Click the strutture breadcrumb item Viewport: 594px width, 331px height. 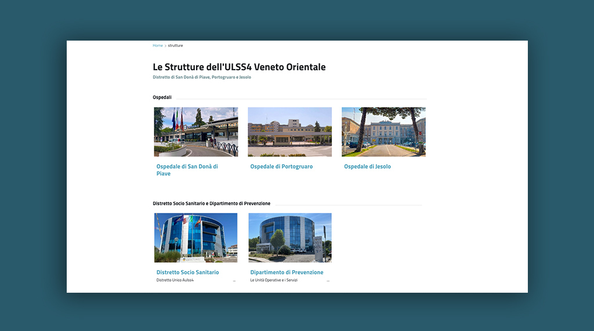pyautogui.click(x=175, y=45)
